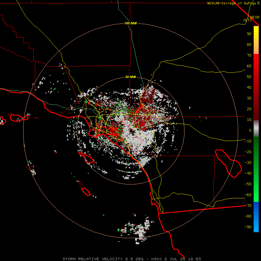Click the 18:53 timestamp in caption
This screenshot has height=261, width=261.
(x=194, y=259)
